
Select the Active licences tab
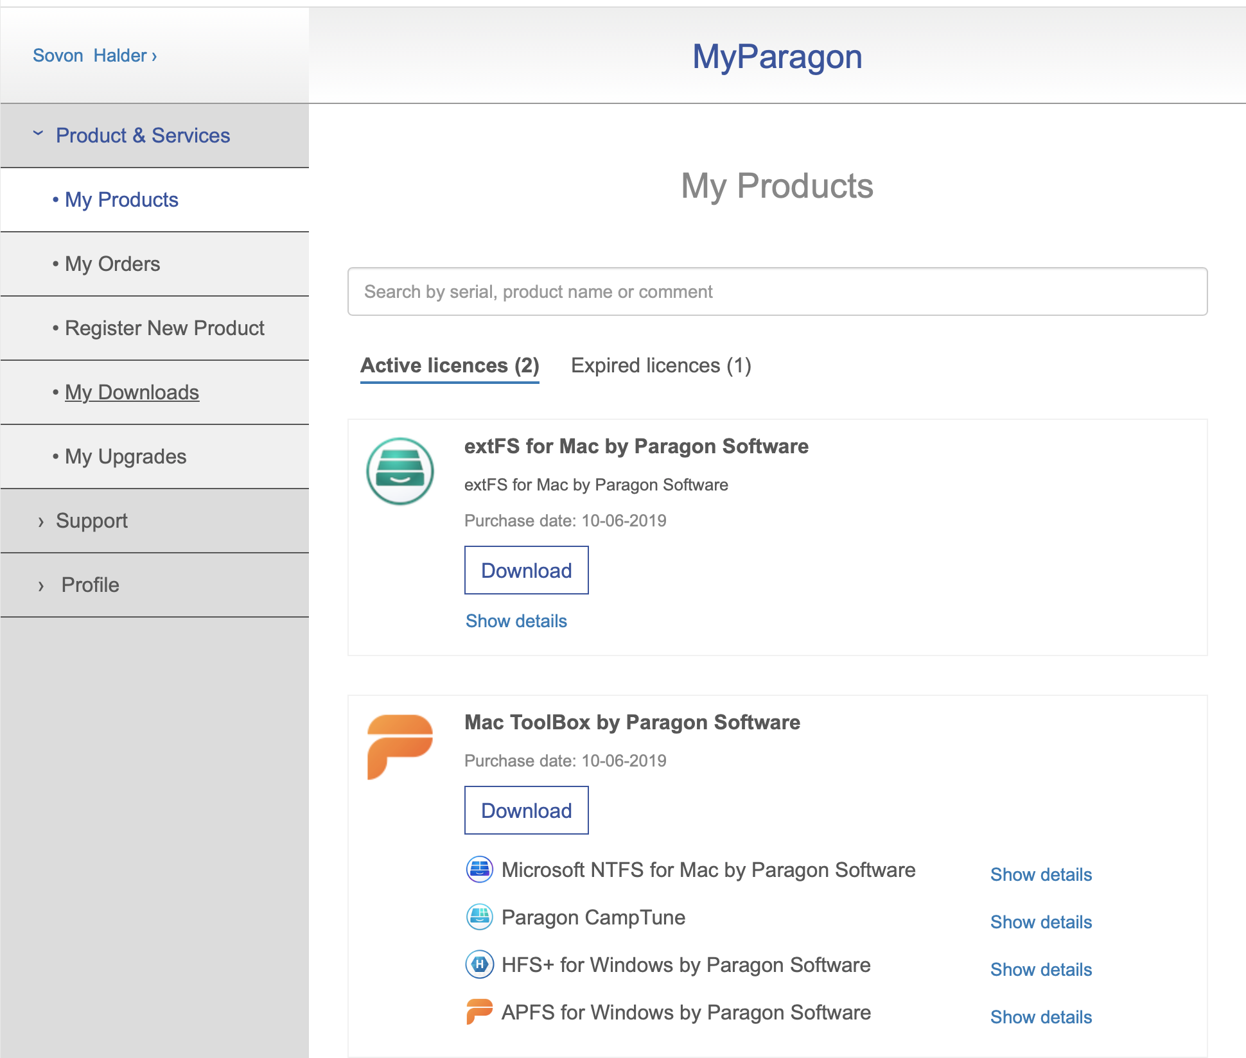[450, 365]
